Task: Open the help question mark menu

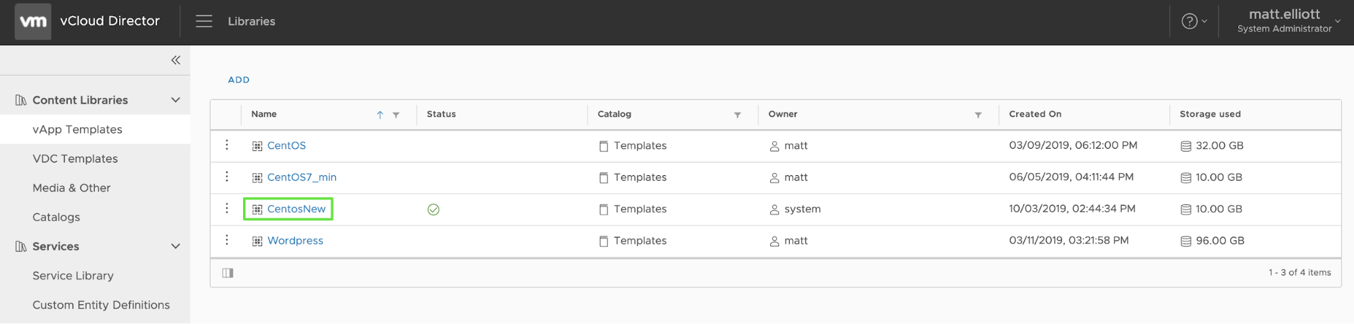Action: pyautogui.click(x=1194, y=22)
